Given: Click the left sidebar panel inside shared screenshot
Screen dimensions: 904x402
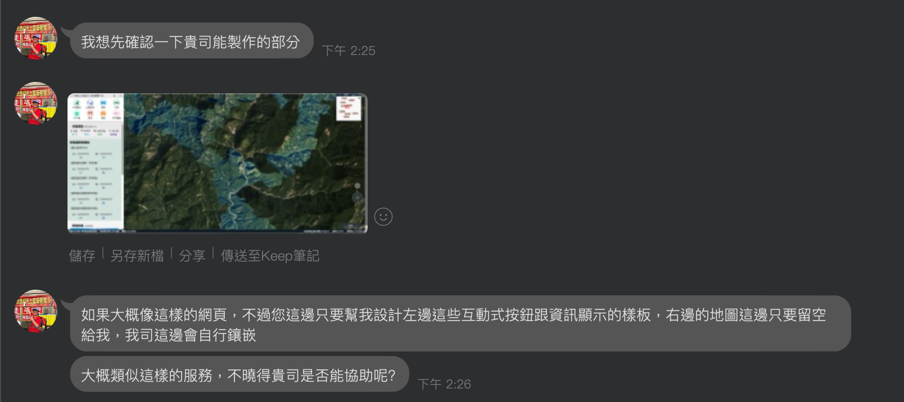Looking at the screenshot, I should tap(96, 162).
